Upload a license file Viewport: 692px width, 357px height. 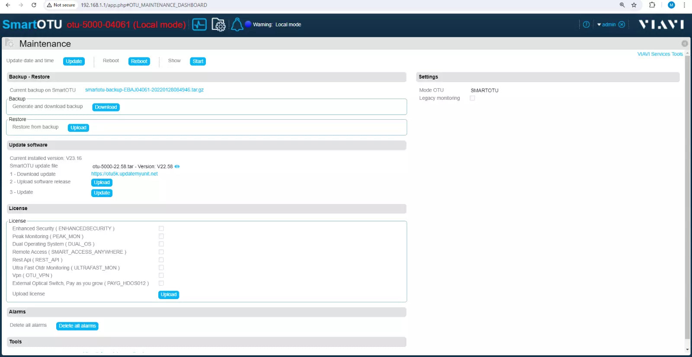pos(169,295)
